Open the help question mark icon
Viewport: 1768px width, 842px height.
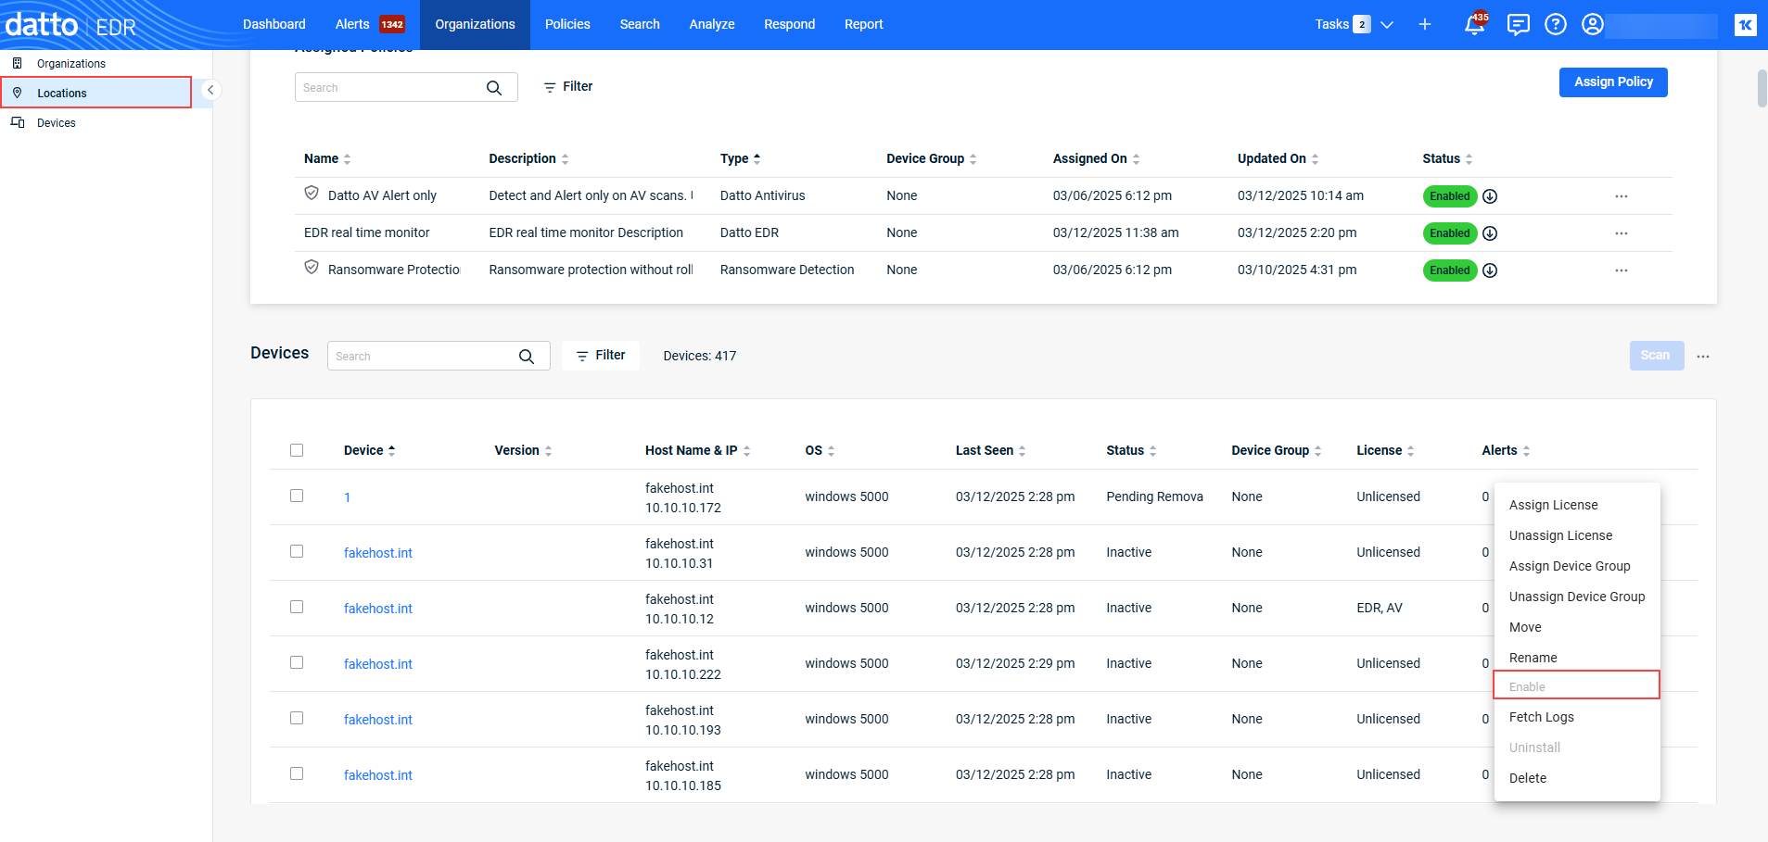[1556, 24]
